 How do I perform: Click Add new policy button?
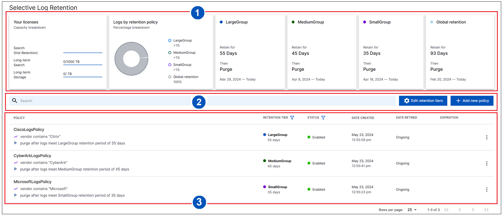[472, 101]
